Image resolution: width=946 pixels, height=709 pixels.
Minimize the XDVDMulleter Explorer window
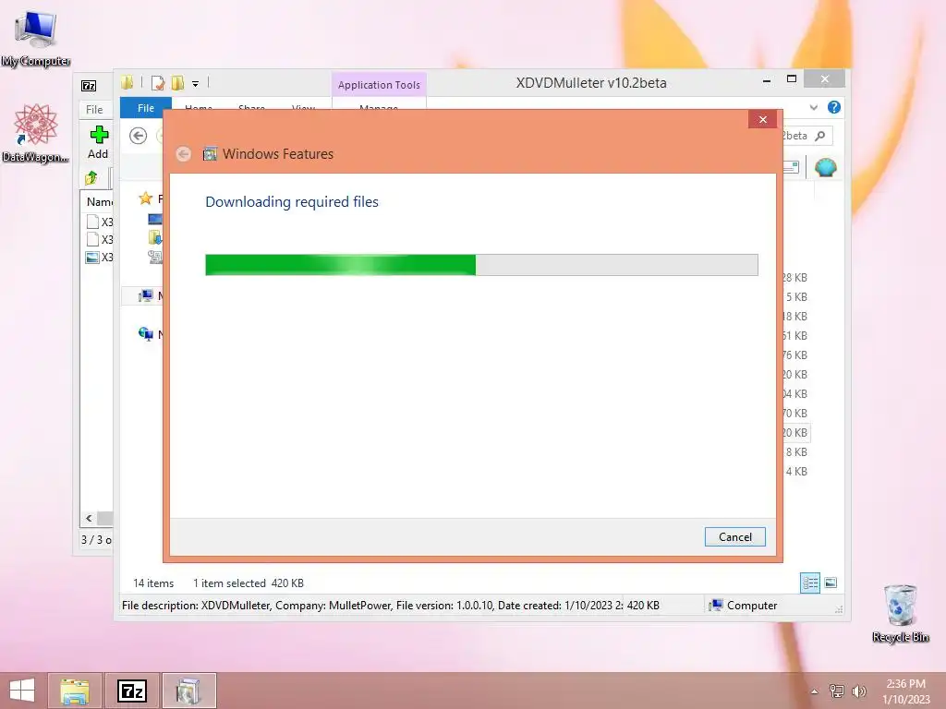[x=766, y=79]
